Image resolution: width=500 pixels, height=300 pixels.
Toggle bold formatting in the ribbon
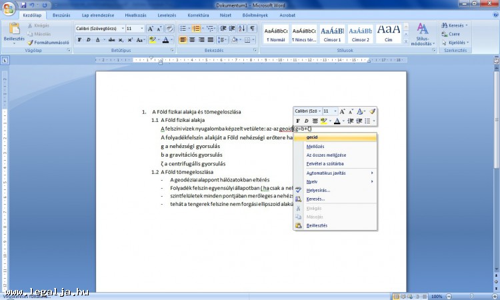point(79,40)
